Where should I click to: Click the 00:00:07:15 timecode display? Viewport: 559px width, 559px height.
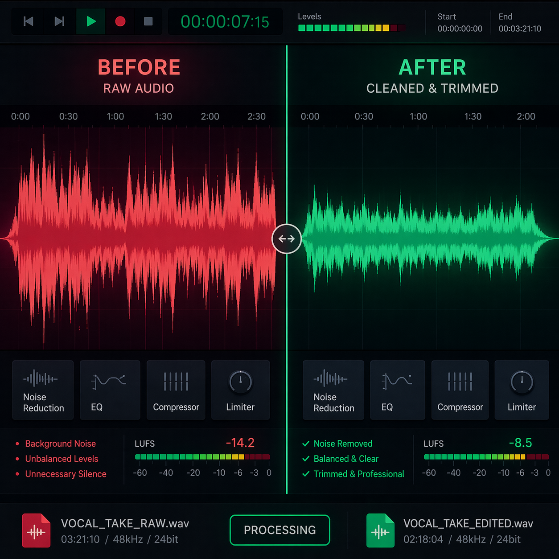click(225, 21)
